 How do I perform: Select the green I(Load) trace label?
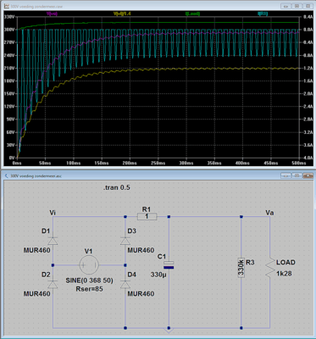coord(193,14)
